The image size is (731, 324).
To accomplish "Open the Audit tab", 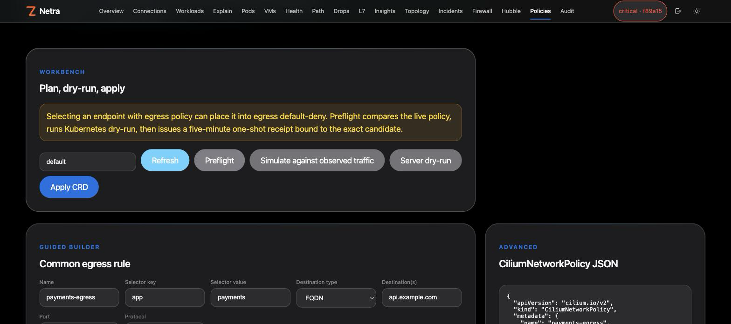I will pos(567,11).
